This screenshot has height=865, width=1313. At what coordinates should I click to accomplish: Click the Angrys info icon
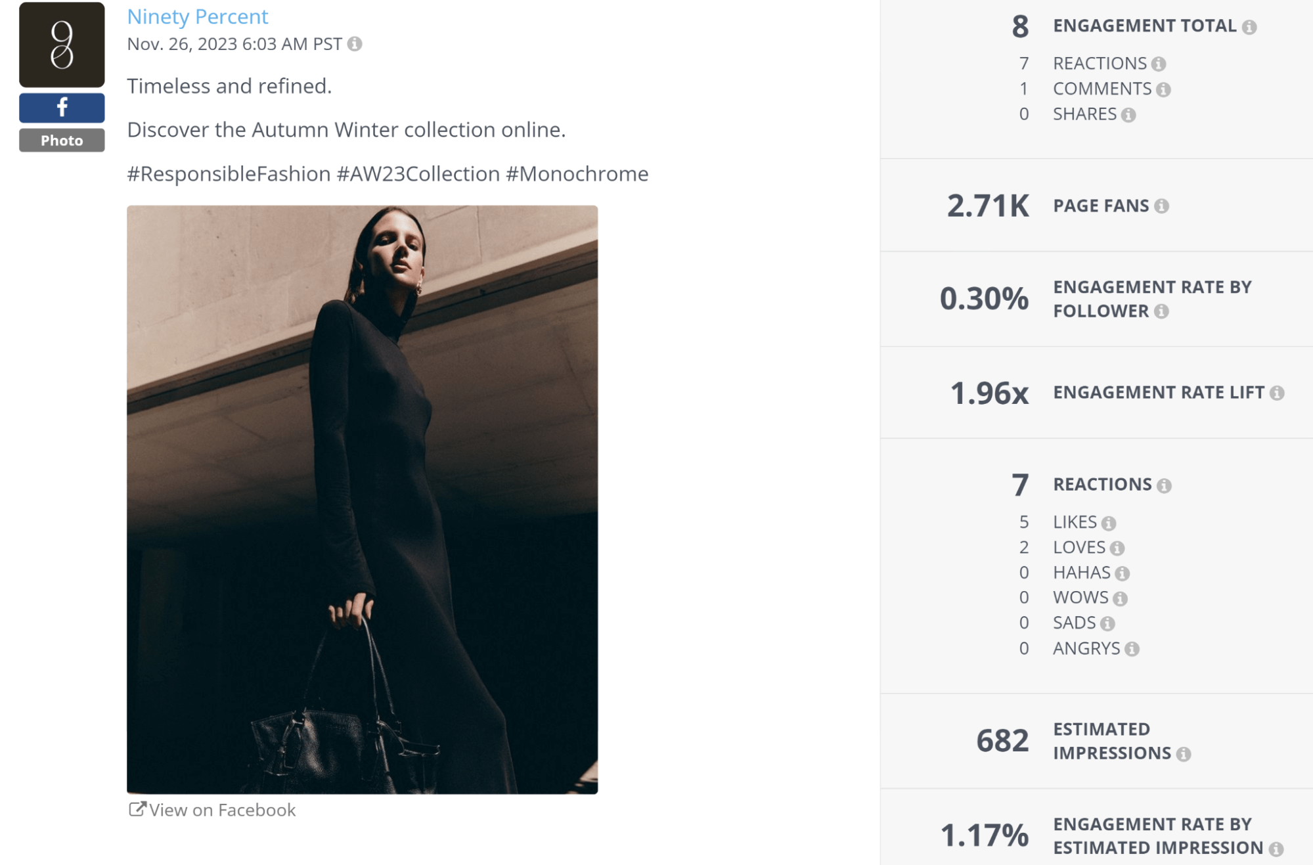tap(1132, 648)
